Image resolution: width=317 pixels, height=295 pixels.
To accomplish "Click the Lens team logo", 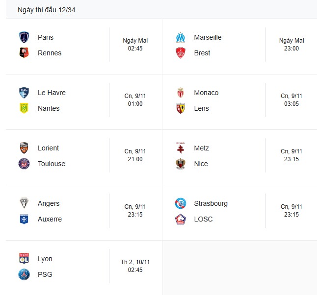I will click(181, 108).
